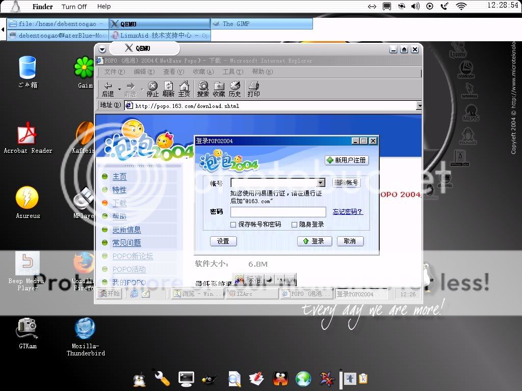The image size is (522, 391).
Task: Open the Gaim desktop icon
Action: point(85,72)
